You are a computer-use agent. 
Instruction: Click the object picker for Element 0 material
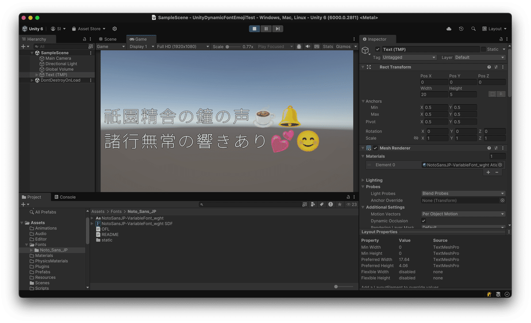[500, 165]
